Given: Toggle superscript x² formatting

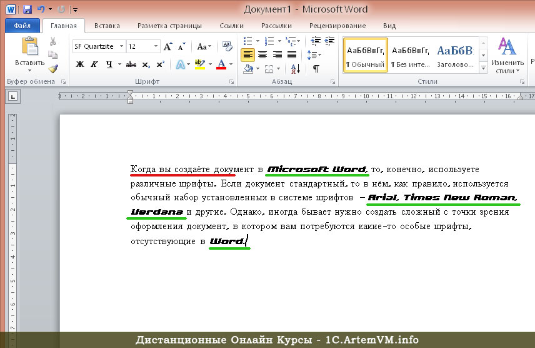Looking at the screenshot, I should pos(161,64).
